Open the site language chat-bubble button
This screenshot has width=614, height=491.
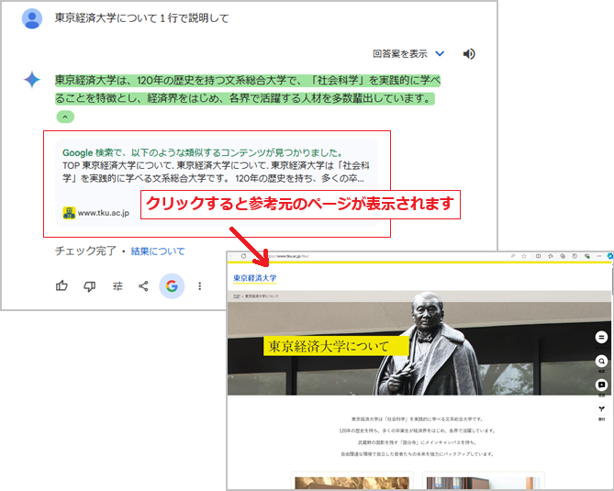601,385
